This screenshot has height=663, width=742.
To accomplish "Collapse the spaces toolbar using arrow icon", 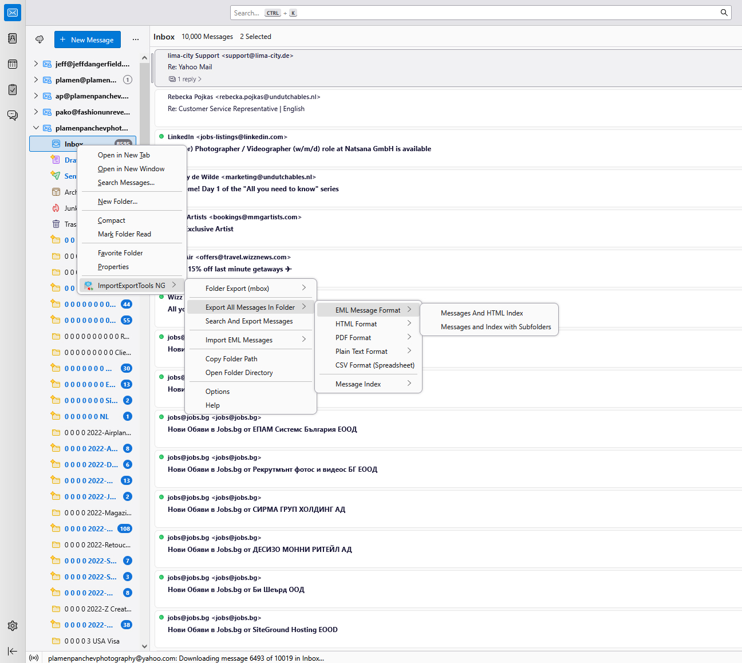I will click(x=13, y=651).
